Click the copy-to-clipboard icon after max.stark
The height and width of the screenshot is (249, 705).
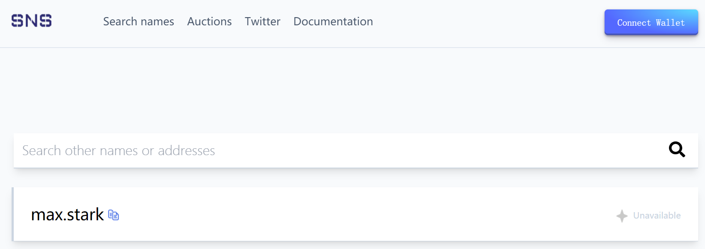click(x=113, y=215)
